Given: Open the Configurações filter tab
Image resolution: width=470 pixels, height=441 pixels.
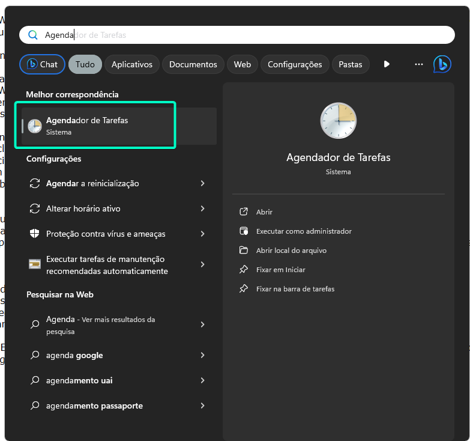Looking at the screenshot, I should [x=295, y=64].
